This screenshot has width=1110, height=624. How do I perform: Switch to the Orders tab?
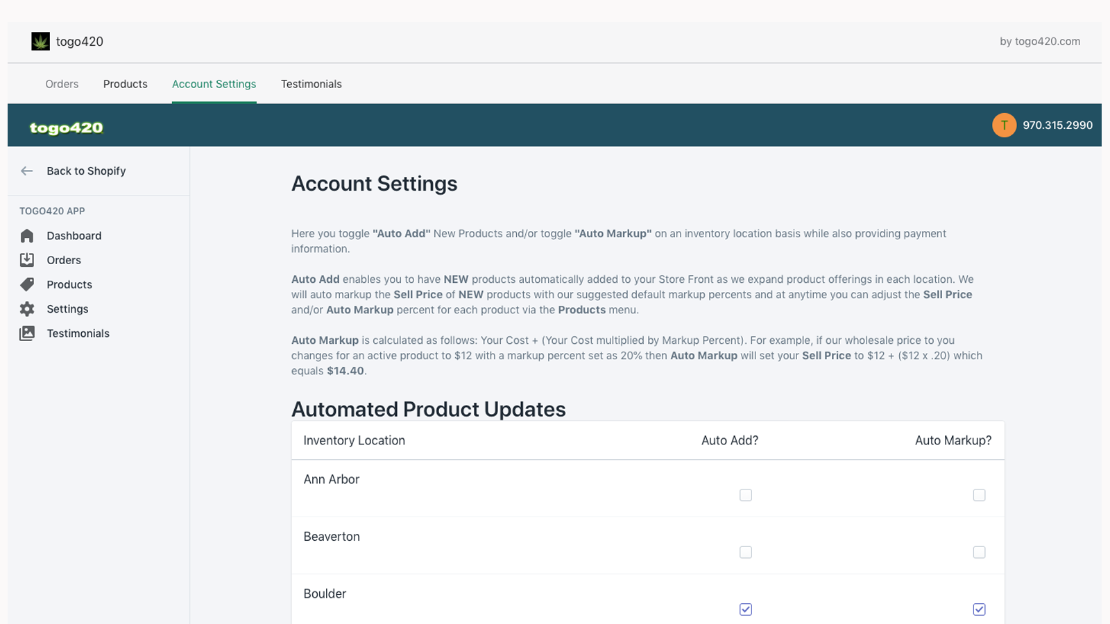(62, 84)
